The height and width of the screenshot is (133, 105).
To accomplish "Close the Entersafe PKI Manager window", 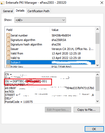I will (x=102, y=3).
